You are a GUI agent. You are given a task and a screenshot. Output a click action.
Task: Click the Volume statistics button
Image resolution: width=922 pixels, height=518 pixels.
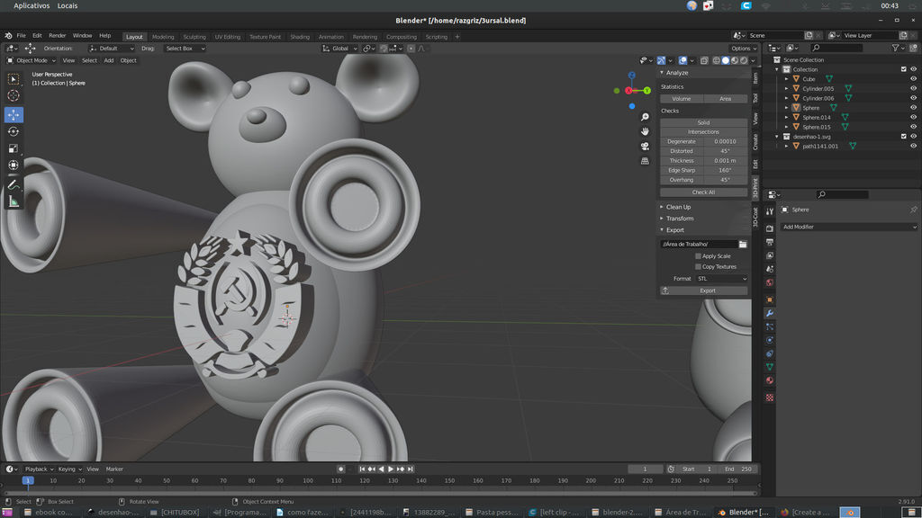click(682, 99)
